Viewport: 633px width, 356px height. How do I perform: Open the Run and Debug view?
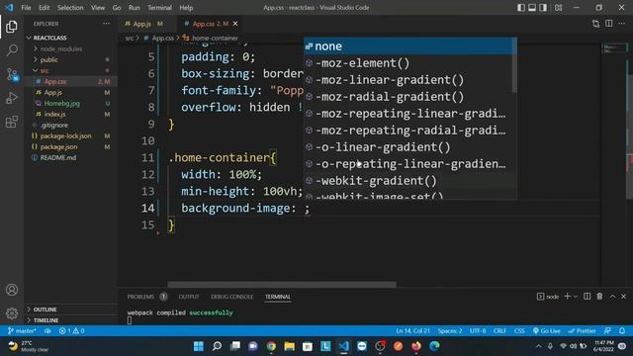click(12, 98)
